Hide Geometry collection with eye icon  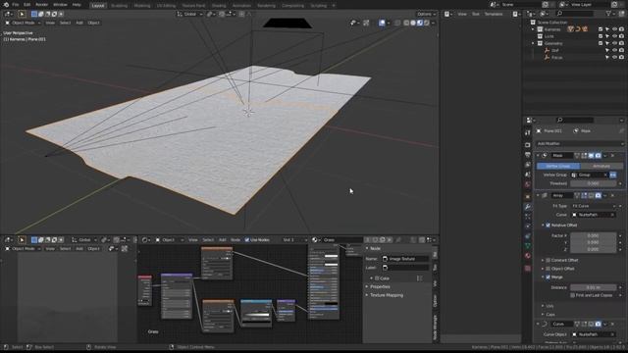614,43
